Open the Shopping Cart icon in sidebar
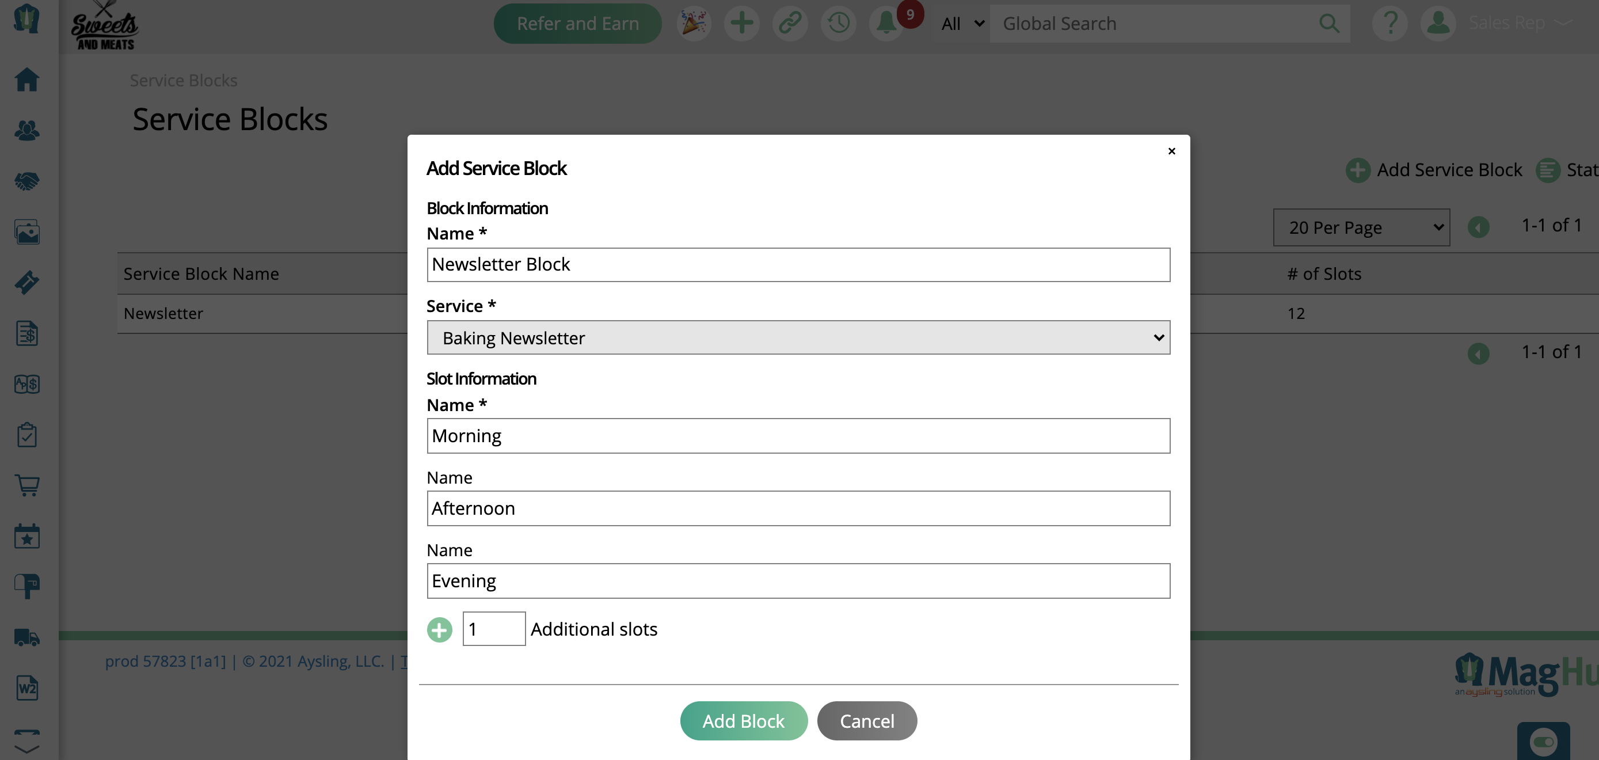 [x=26, y=486]
